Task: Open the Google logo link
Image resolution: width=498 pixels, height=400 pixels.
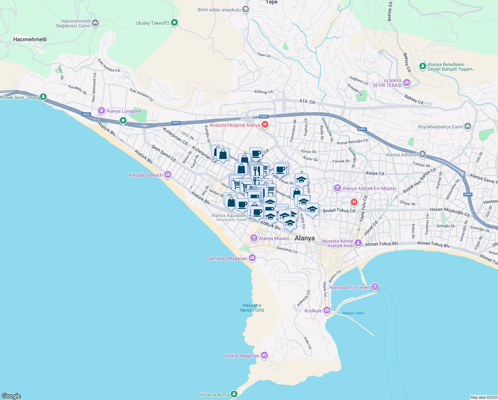Action: pos(12,396)
